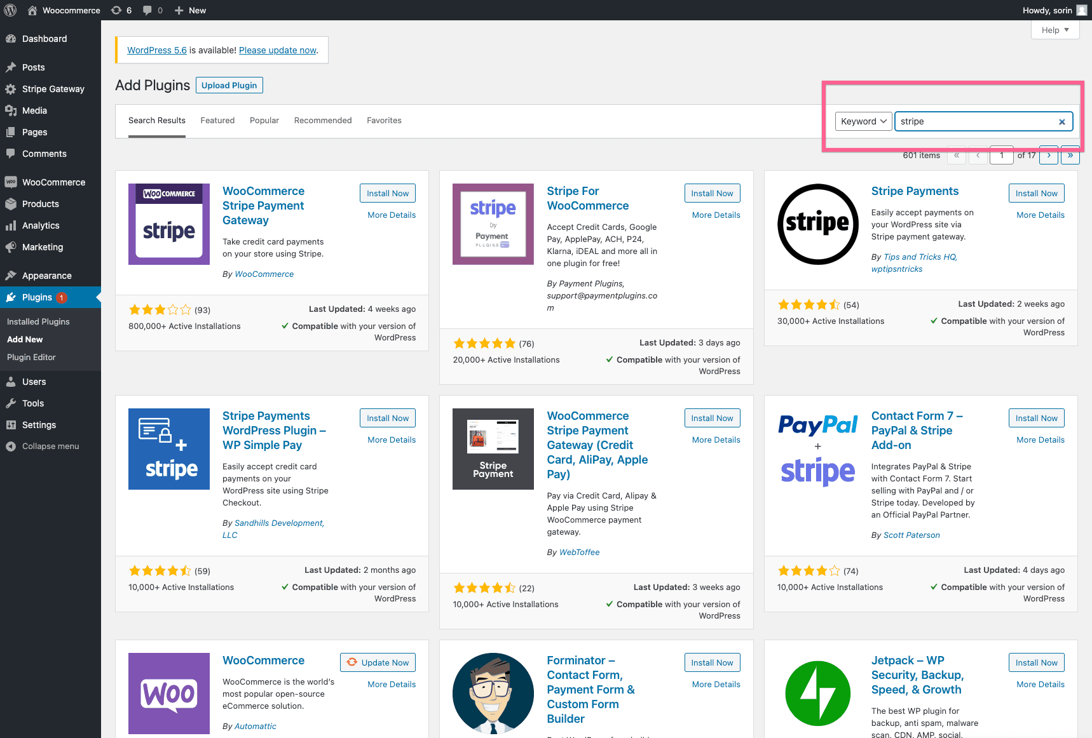Clear the stripe search with the X icon
This screenshot has height=738, width=1092.
pos(1061,122)
